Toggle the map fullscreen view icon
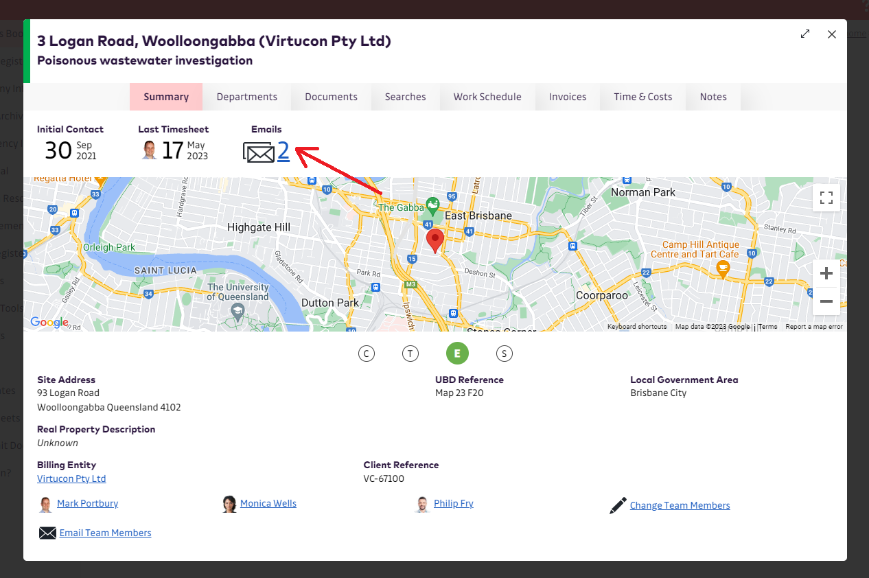The width and height of the screenshot is (869, 578). point(826,198)
